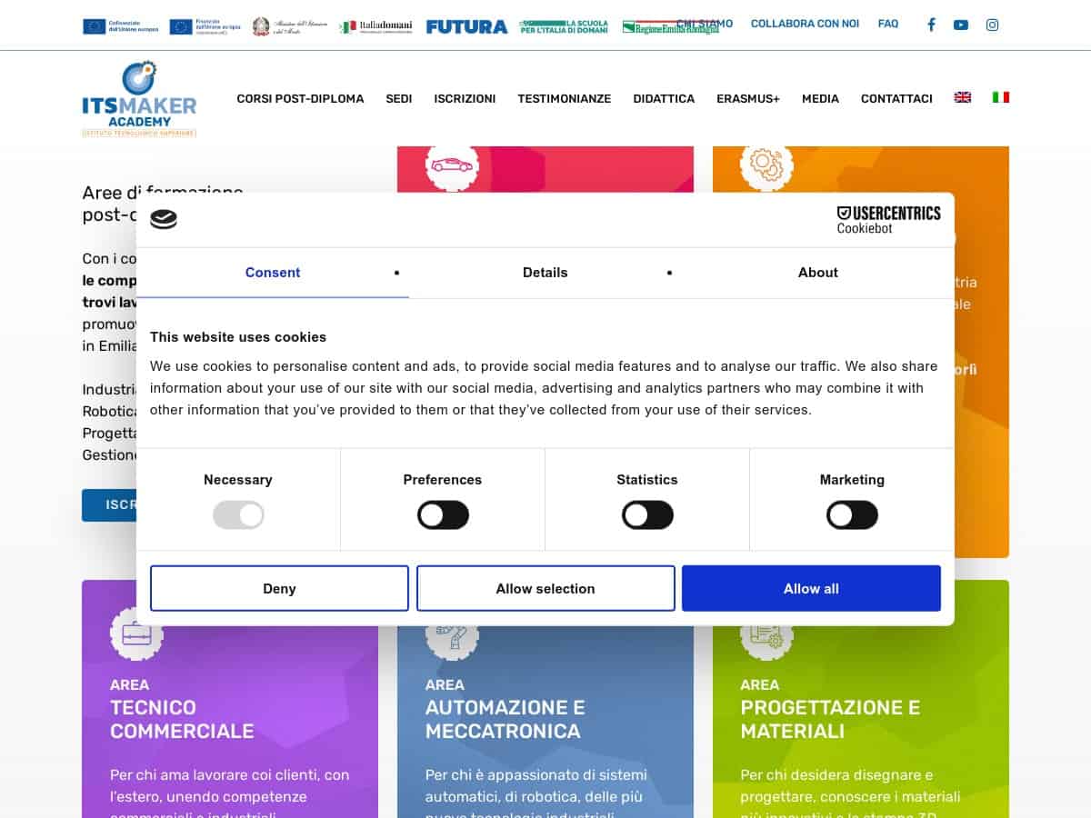The image size is (1091, 818).
Task: Open the Instagram profile icon
Action: 993,25
